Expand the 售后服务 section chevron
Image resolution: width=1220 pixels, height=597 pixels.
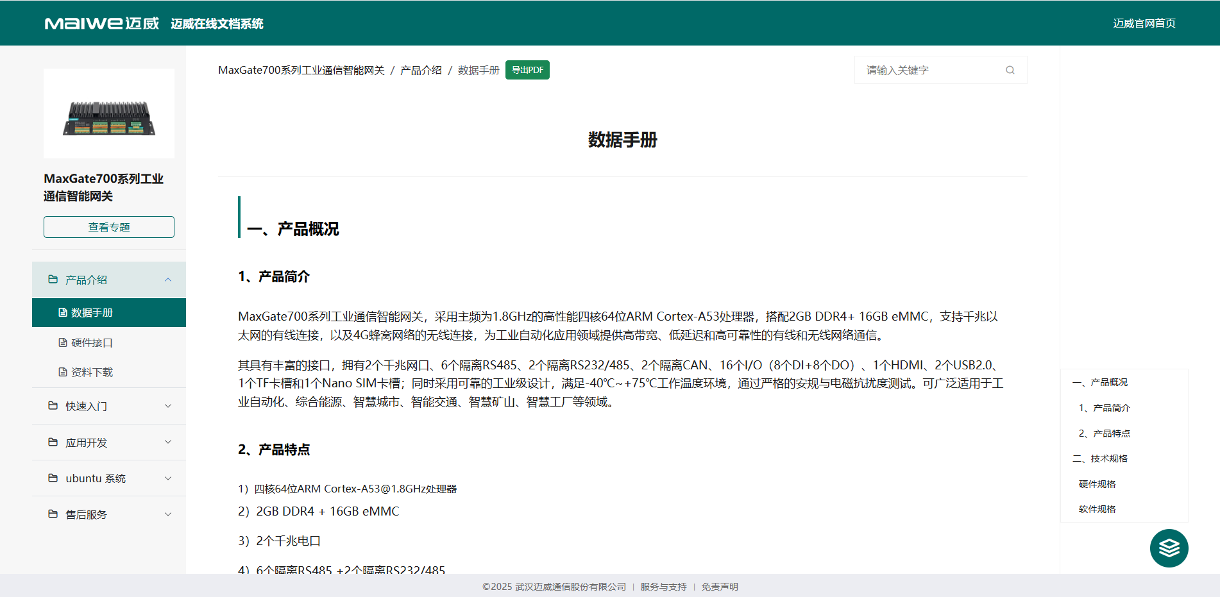[168, 514]
